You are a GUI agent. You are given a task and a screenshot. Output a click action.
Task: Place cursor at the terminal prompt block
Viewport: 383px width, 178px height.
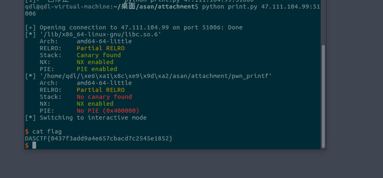pos(34,145)
